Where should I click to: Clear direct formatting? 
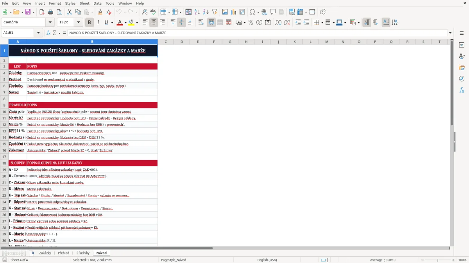pyautogui.click(x=109, y=12)
